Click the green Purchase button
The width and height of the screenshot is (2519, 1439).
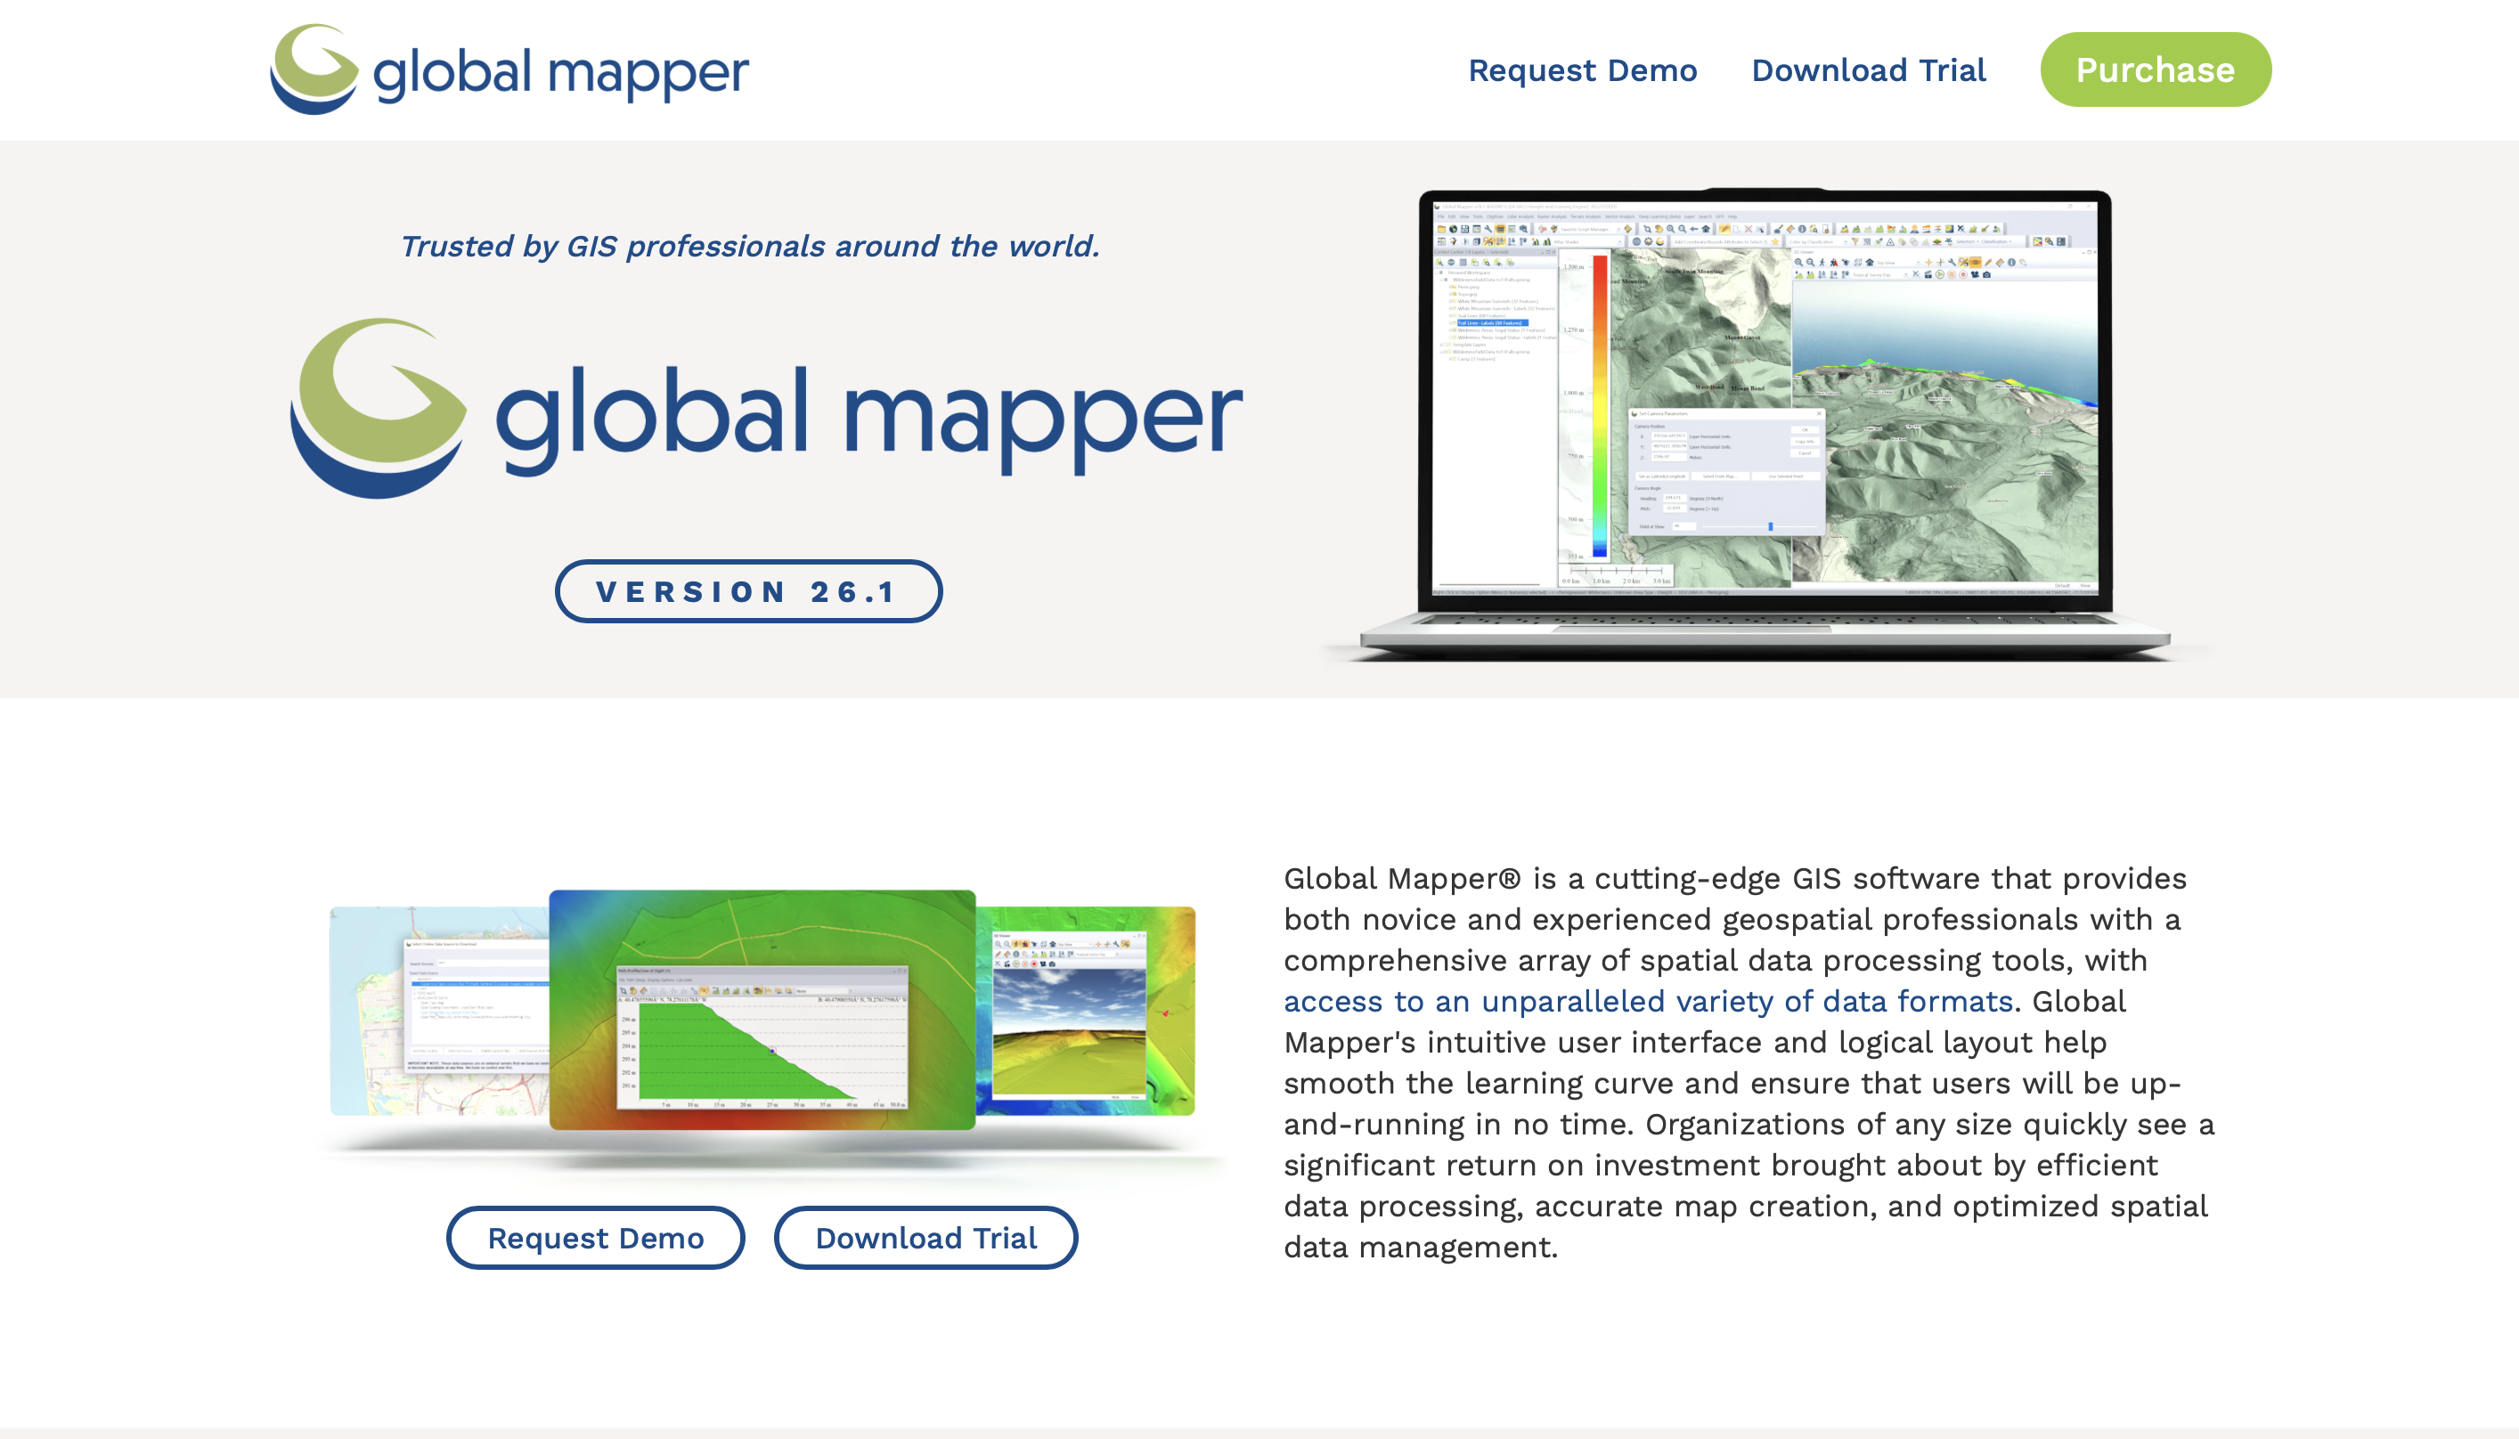[2156, 69]
